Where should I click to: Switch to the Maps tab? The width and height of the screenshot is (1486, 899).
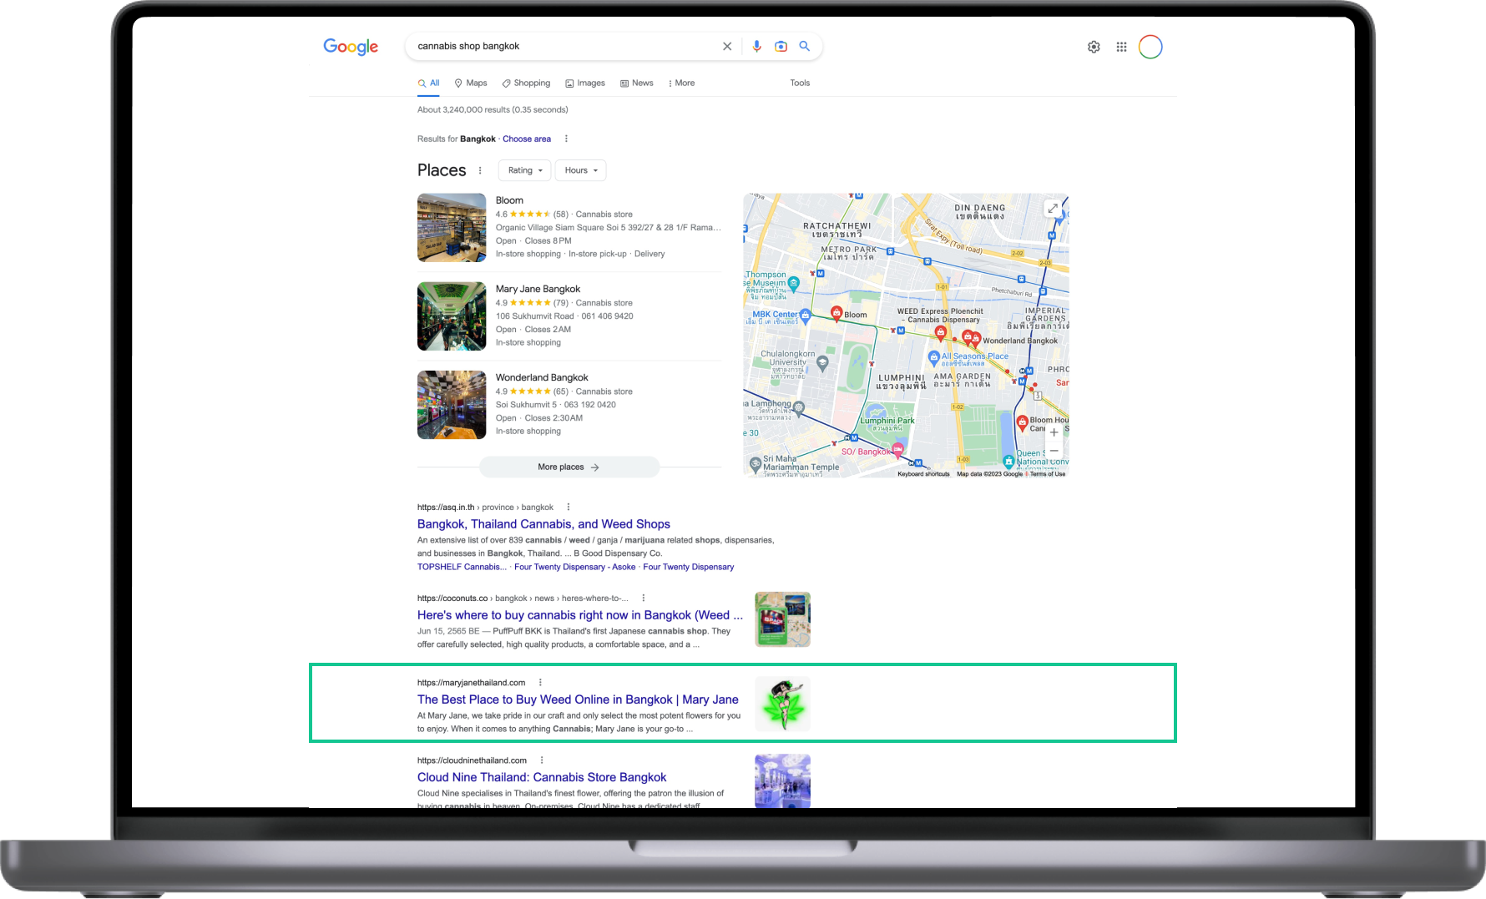(x=471, y=83)
